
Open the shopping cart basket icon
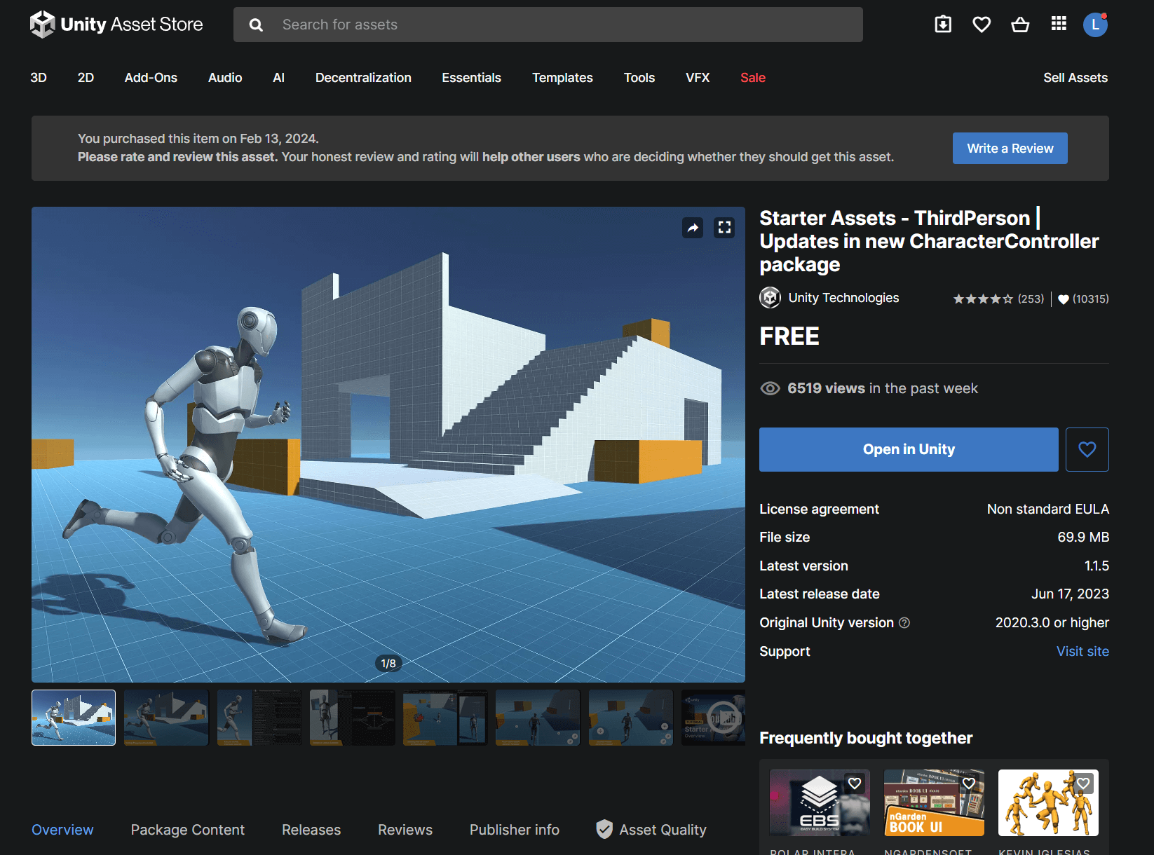1020,25
